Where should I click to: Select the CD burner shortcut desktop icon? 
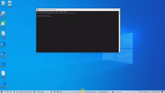[x=3, y=15]
